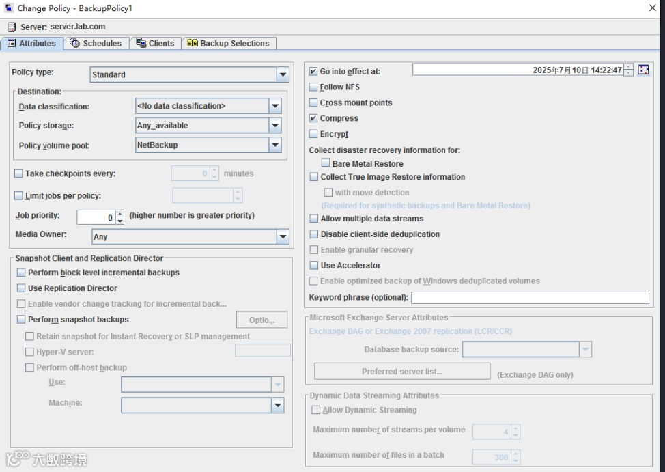Check Enable granular recovery
Screen dimensions: 665x472
[314, 249]
